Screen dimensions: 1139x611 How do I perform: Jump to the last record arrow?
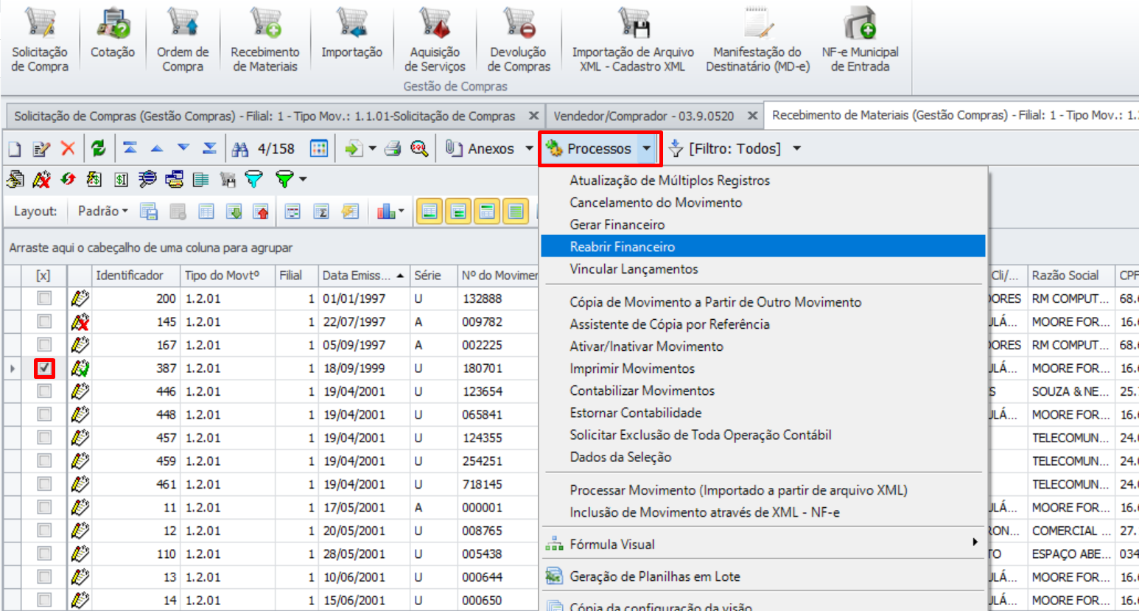(x=209, y=148)
